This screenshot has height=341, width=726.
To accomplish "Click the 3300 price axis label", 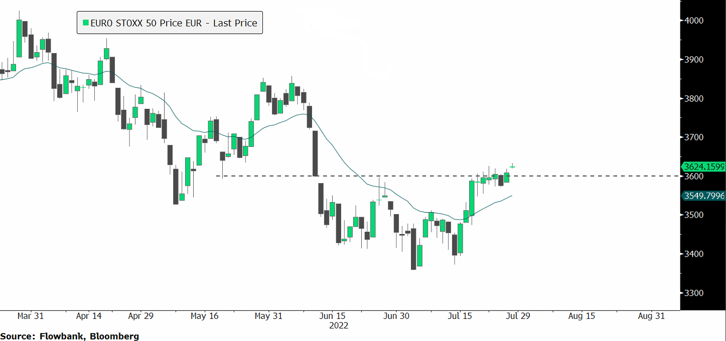I will pos(694,293).
